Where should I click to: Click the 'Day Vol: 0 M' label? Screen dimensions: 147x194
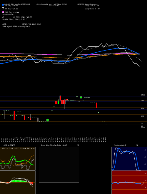coord(92,9)
